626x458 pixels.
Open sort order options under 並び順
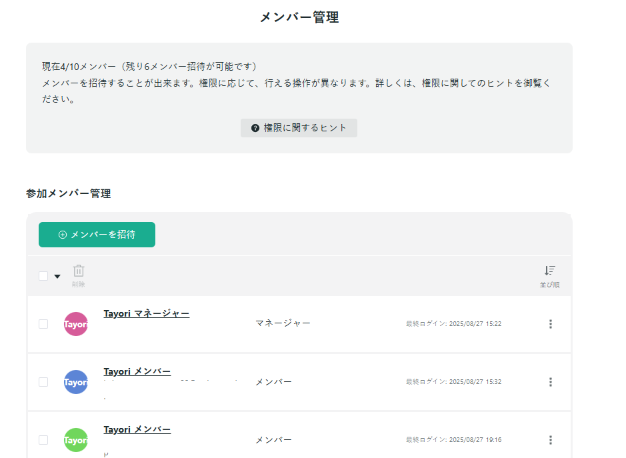pos(549,275)
